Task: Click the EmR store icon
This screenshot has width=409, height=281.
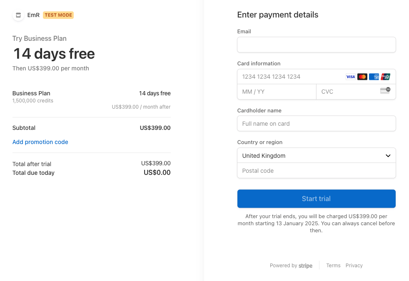Action: 18,15
